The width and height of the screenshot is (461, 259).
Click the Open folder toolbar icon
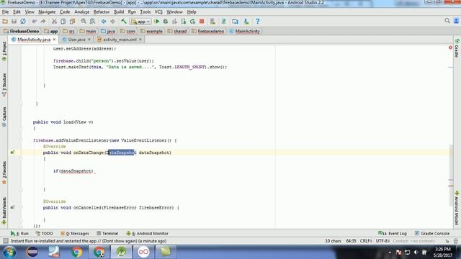(5, 22)
